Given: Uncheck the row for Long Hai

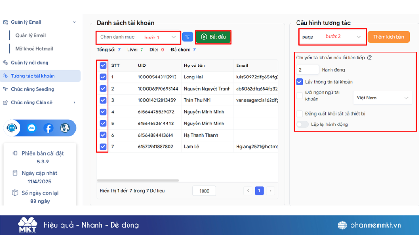Looking at the screenshot, I should [103, 77].
